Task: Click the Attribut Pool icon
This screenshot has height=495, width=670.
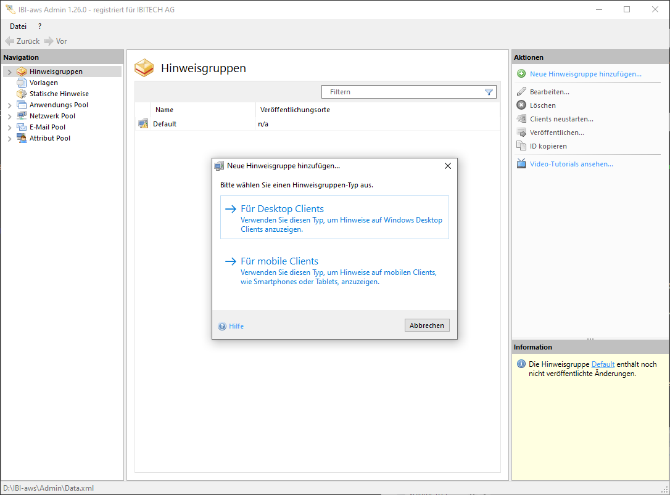Action: click(x=22, y=138)
